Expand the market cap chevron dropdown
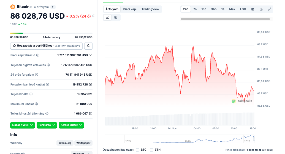This screenshot has height=154, width=285. click(x=91, y=55)
